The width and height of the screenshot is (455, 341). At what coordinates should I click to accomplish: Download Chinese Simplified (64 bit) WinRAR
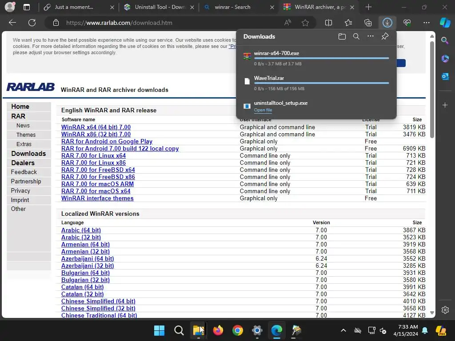(98, 301)
